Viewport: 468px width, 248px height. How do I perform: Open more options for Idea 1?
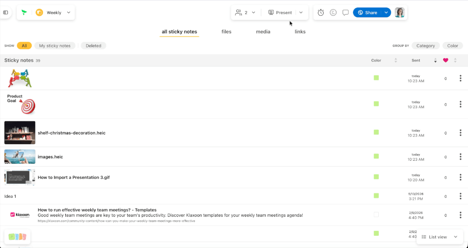tap(460, 196)
